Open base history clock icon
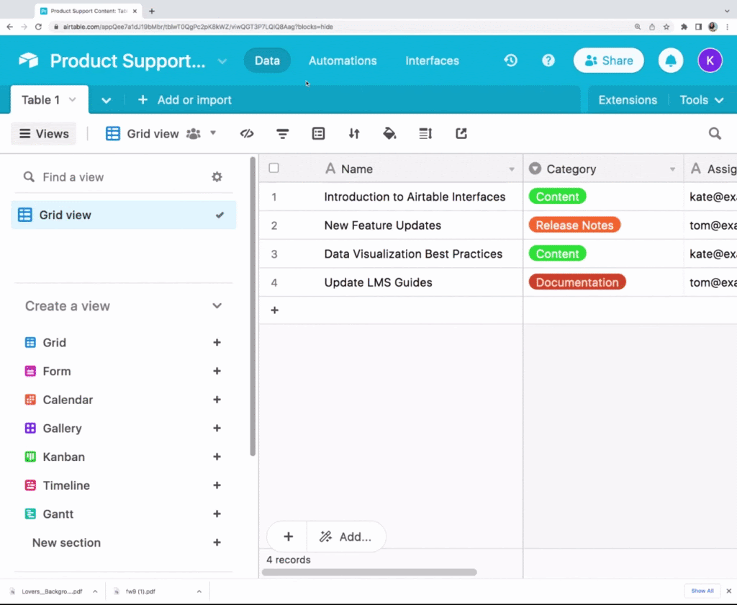 (x=510, y=60)
